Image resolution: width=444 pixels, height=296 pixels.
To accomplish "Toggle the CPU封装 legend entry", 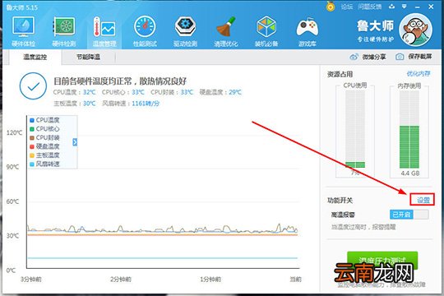I will [44, 137].
